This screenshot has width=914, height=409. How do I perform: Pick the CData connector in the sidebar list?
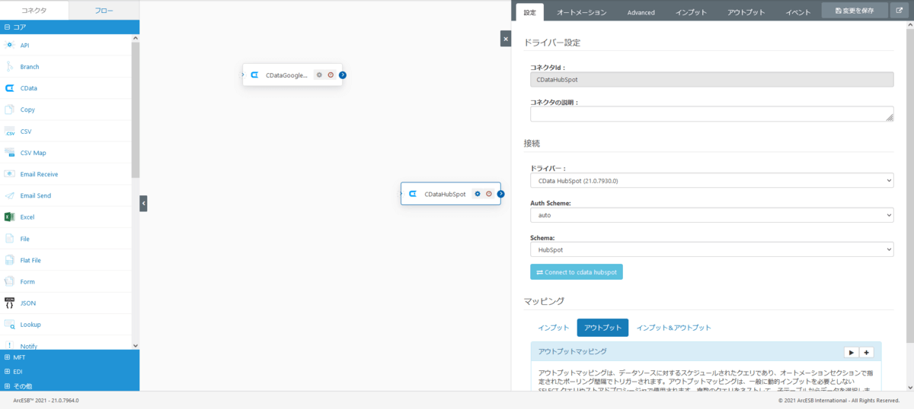pyautogui.click(x=66, y=88)
